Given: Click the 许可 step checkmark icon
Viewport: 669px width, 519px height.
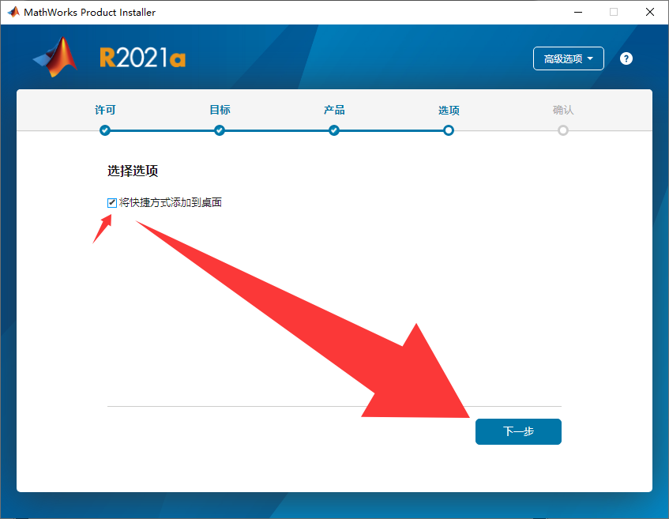Looking at the screenshot, I should coord(105,130).
